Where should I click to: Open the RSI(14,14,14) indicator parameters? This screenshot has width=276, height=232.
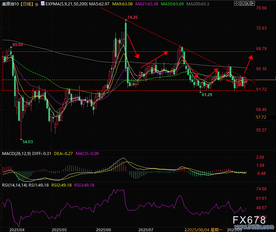click(x=14, y=185)
